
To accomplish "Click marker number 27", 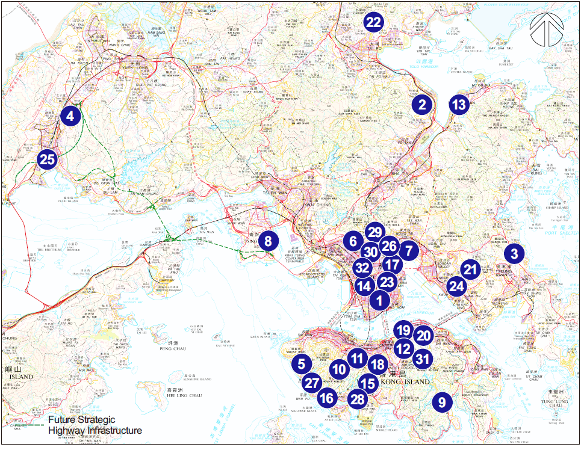I will click(312, 383).
